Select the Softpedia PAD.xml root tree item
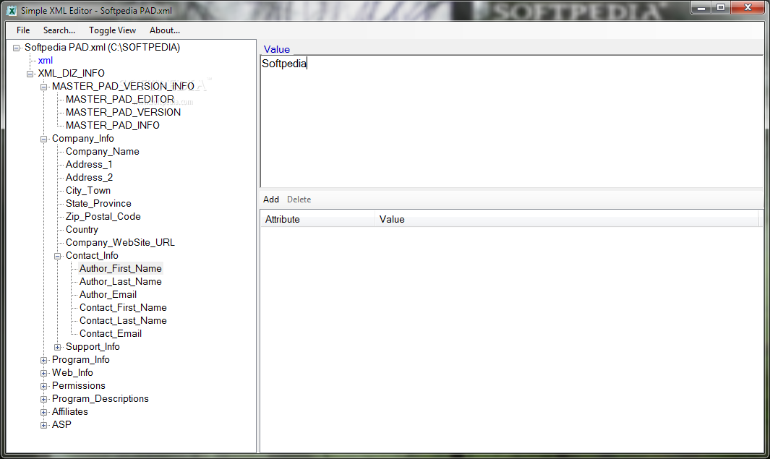 point(102,47)
